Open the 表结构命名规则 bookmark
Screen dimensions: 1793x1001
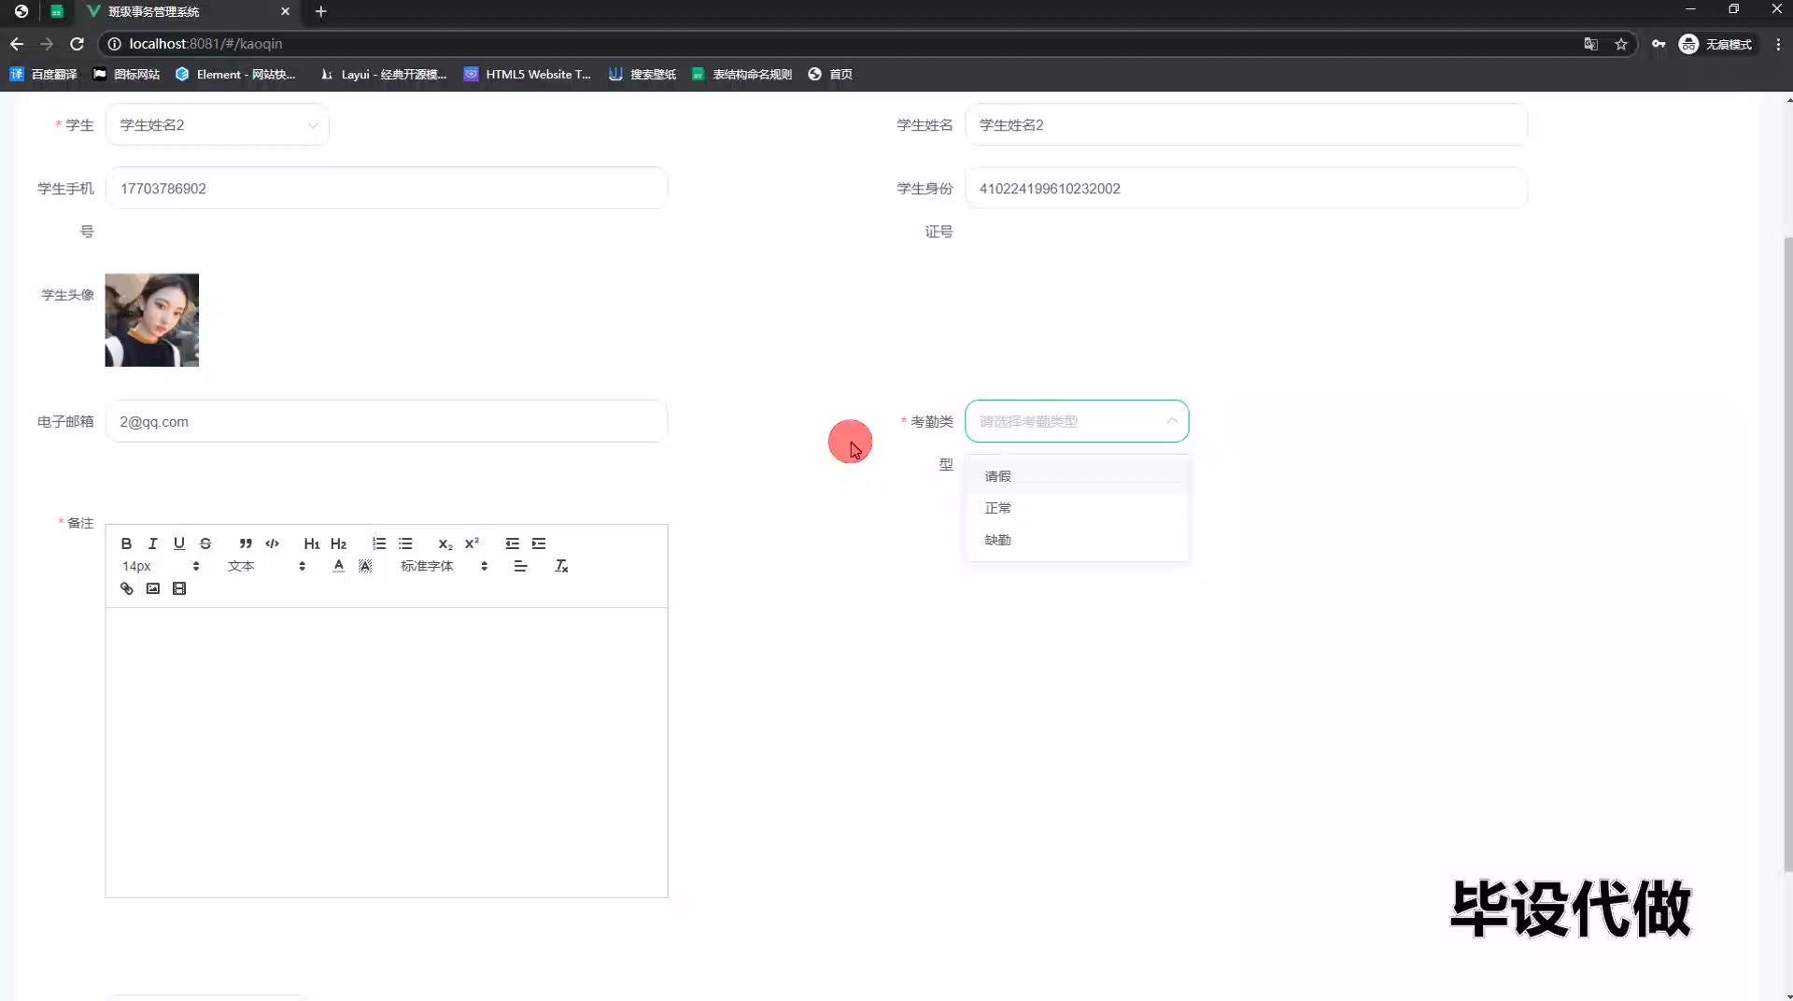point(741,75)
